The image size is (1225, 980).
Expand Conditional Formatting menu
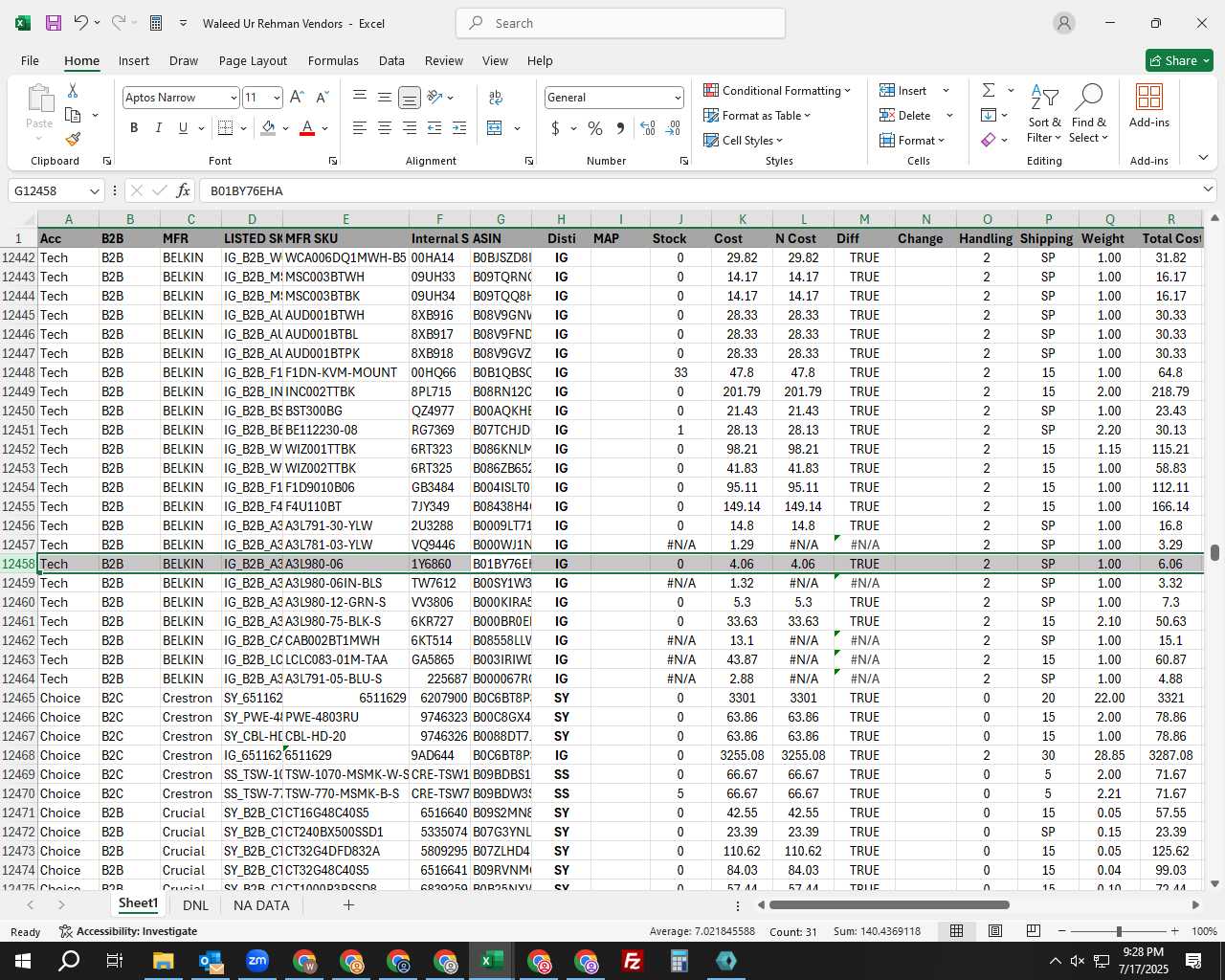pyautogui.click(x=777, y=90)
